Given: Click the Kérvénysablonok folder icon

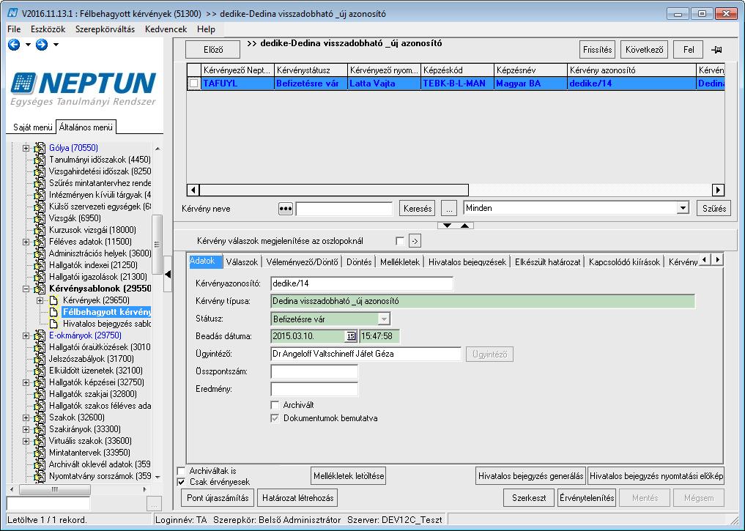Looking at the screenshot, I should point(40,289).
